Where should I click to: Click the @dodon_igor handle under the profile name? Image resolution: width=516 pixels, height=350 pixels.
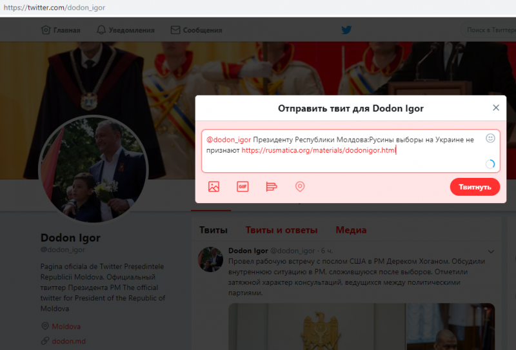coord(63,249)
